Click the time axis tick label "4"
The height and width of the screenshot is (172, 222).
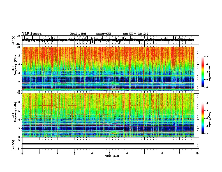(x=92, y=153)
